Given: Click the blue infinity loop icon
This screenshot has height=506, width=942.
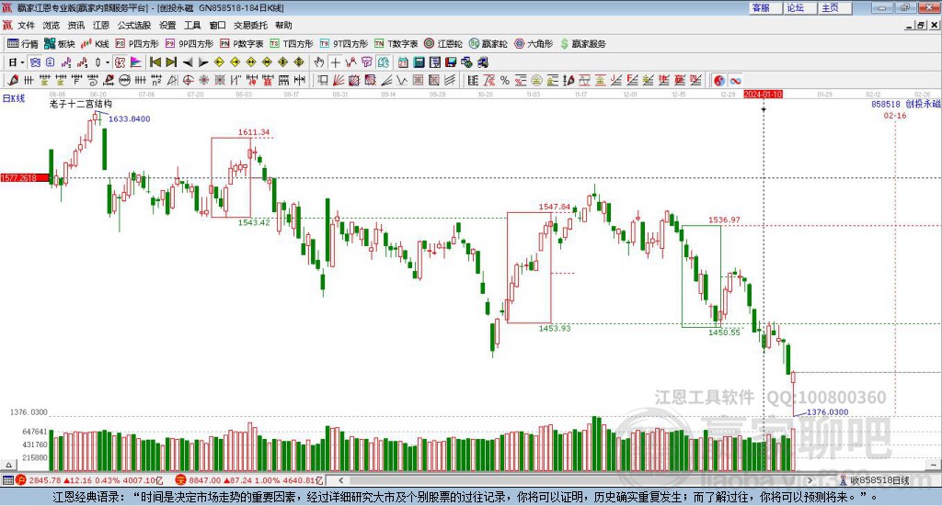Looking at the screenshot, I should [x=735, y=80].
